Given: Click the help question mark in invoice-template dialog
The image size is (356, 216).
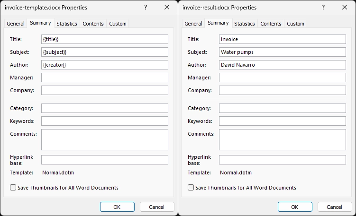Looking at the screenshot, I should click(x=146, y=7).
